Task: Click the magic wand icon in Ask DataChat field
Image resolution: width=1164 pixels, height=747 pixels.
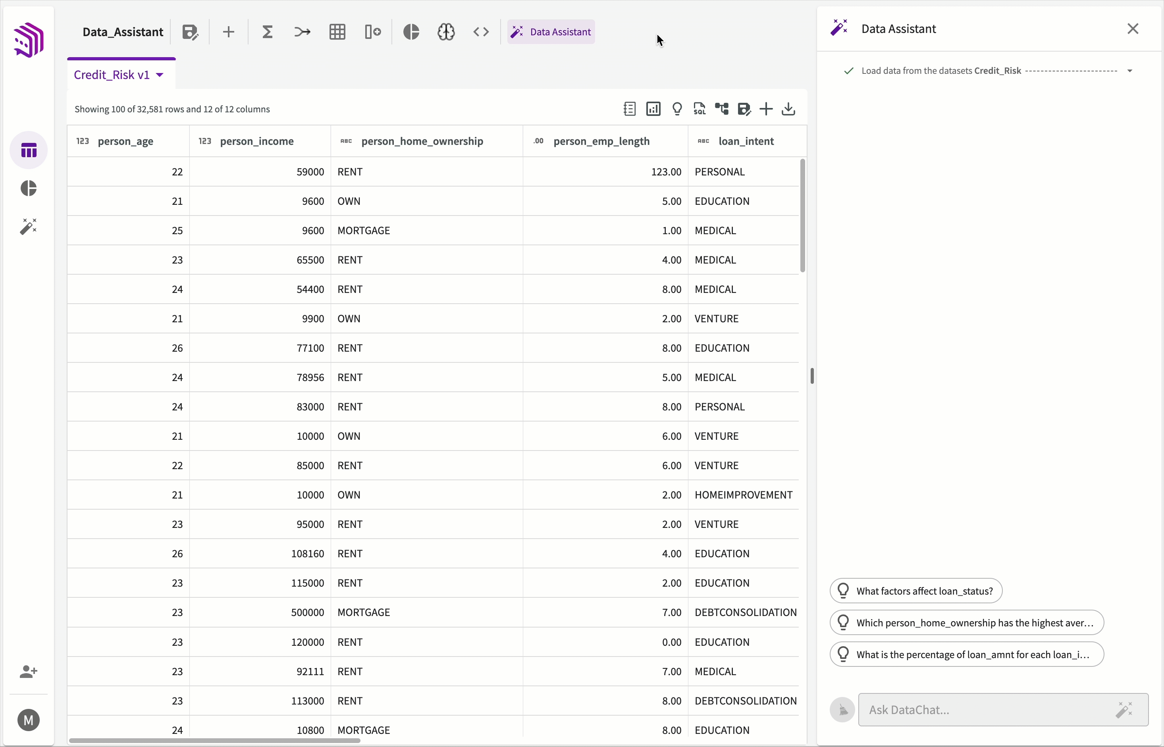Action: tap(1124, 710)
